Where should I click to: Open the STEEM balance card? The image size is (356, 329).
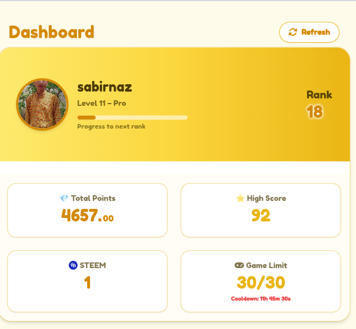[87, 281]
